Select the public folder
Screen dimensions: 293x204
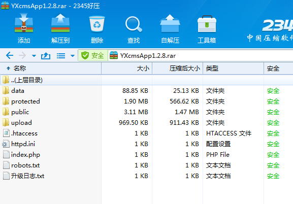point(146,112)
